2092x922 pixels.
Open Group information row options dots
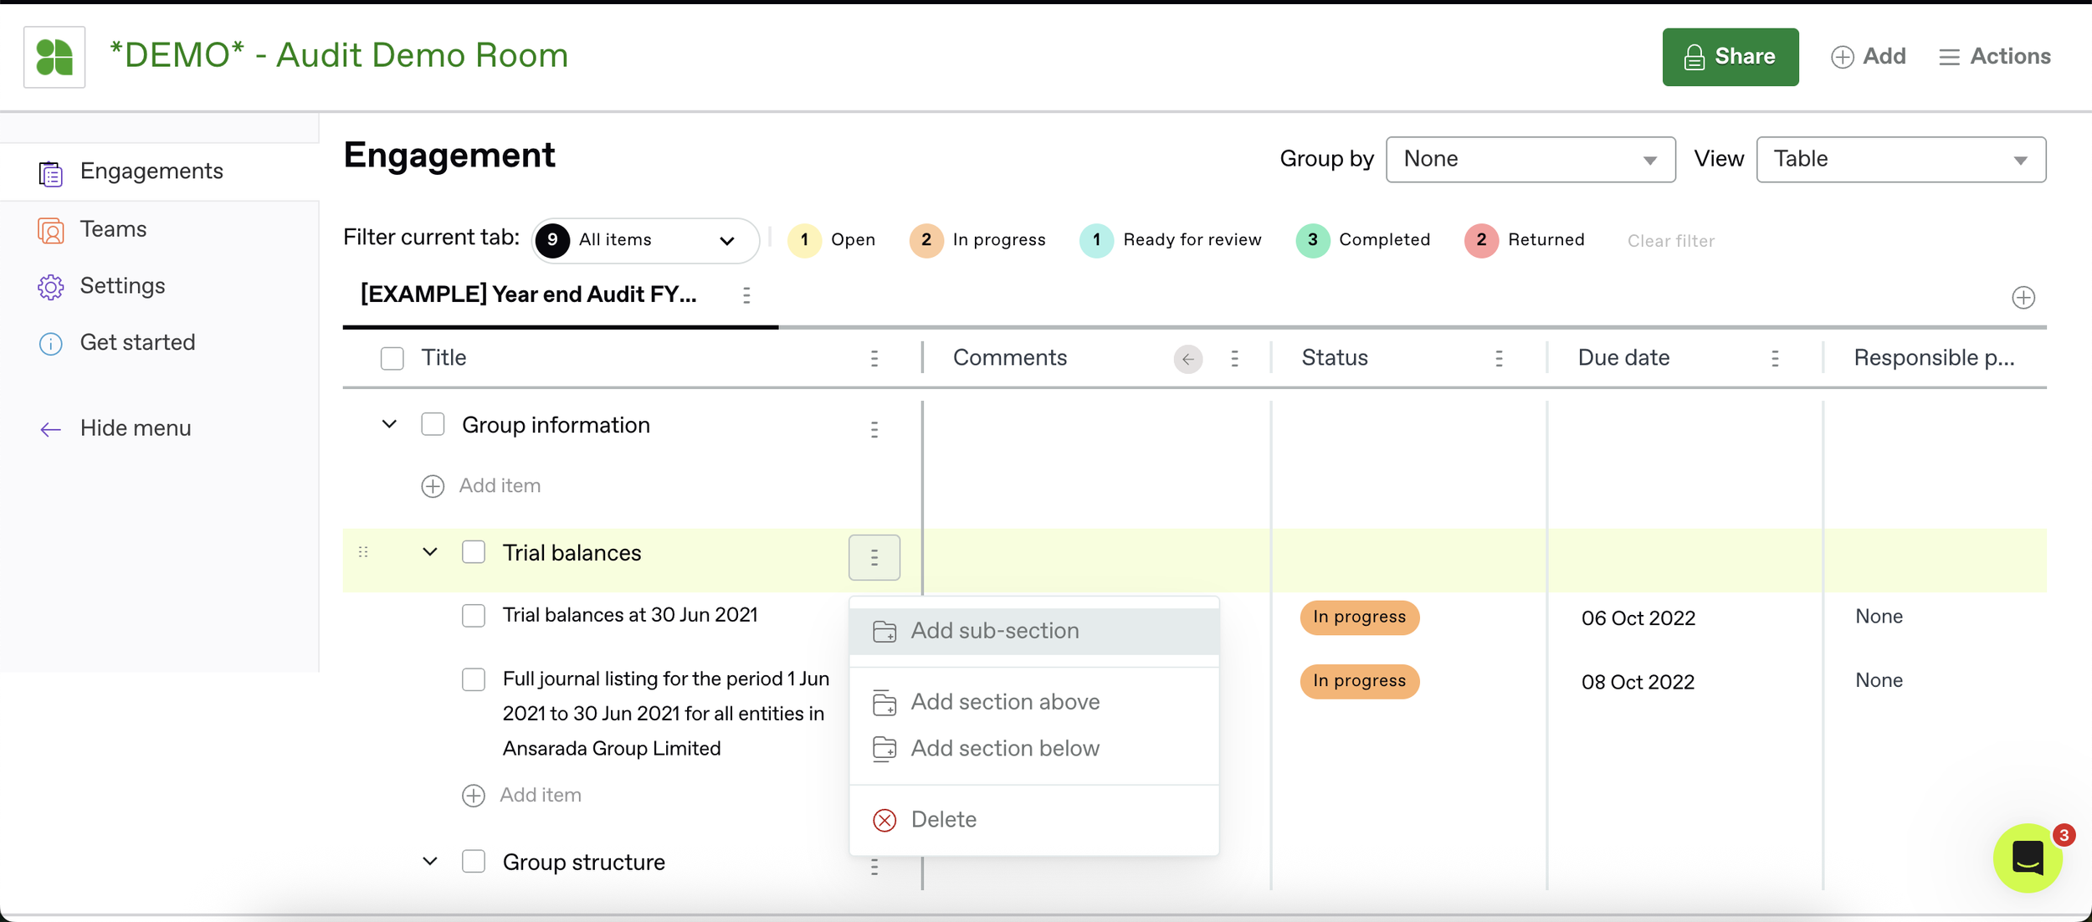(874, 430)
